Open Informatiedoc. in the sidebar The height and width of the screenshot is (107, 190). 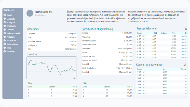point(13,44)
